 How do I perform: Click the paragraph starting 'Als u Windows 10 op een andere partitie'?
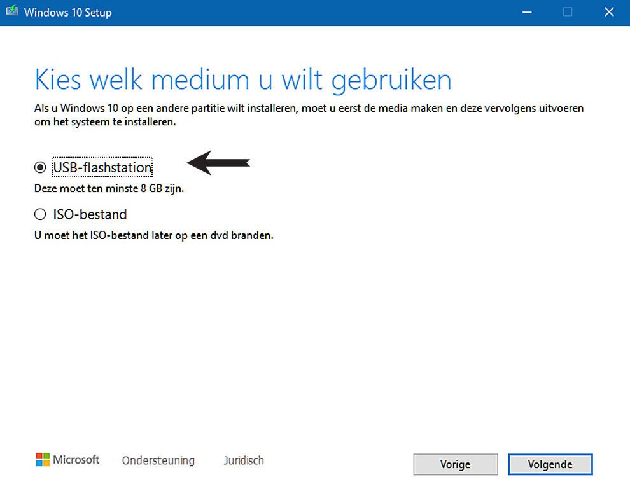(x=309, y=115)
